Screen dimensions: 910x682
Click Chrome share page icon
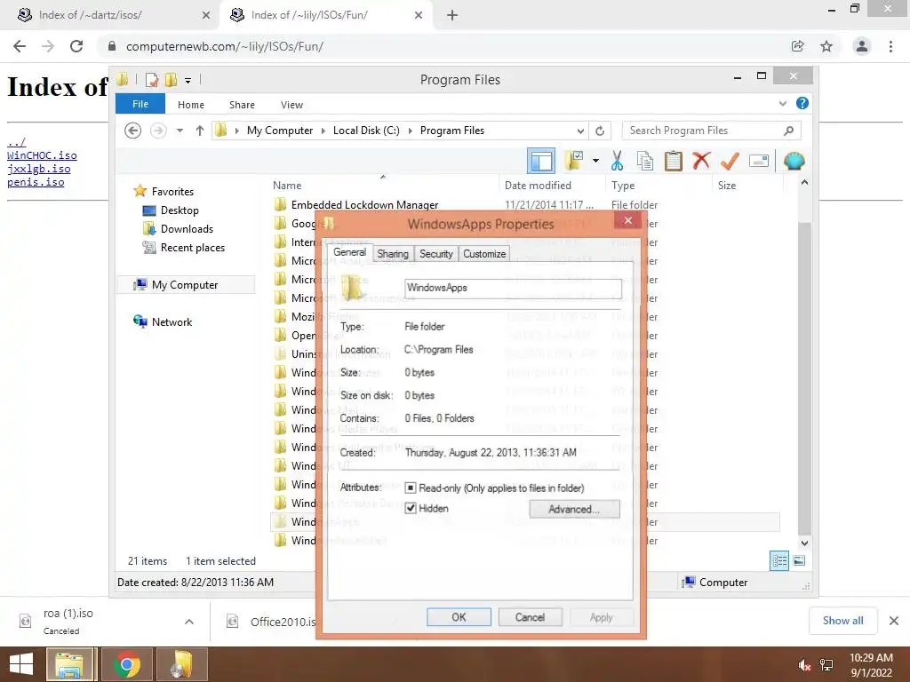coord(798,46)
